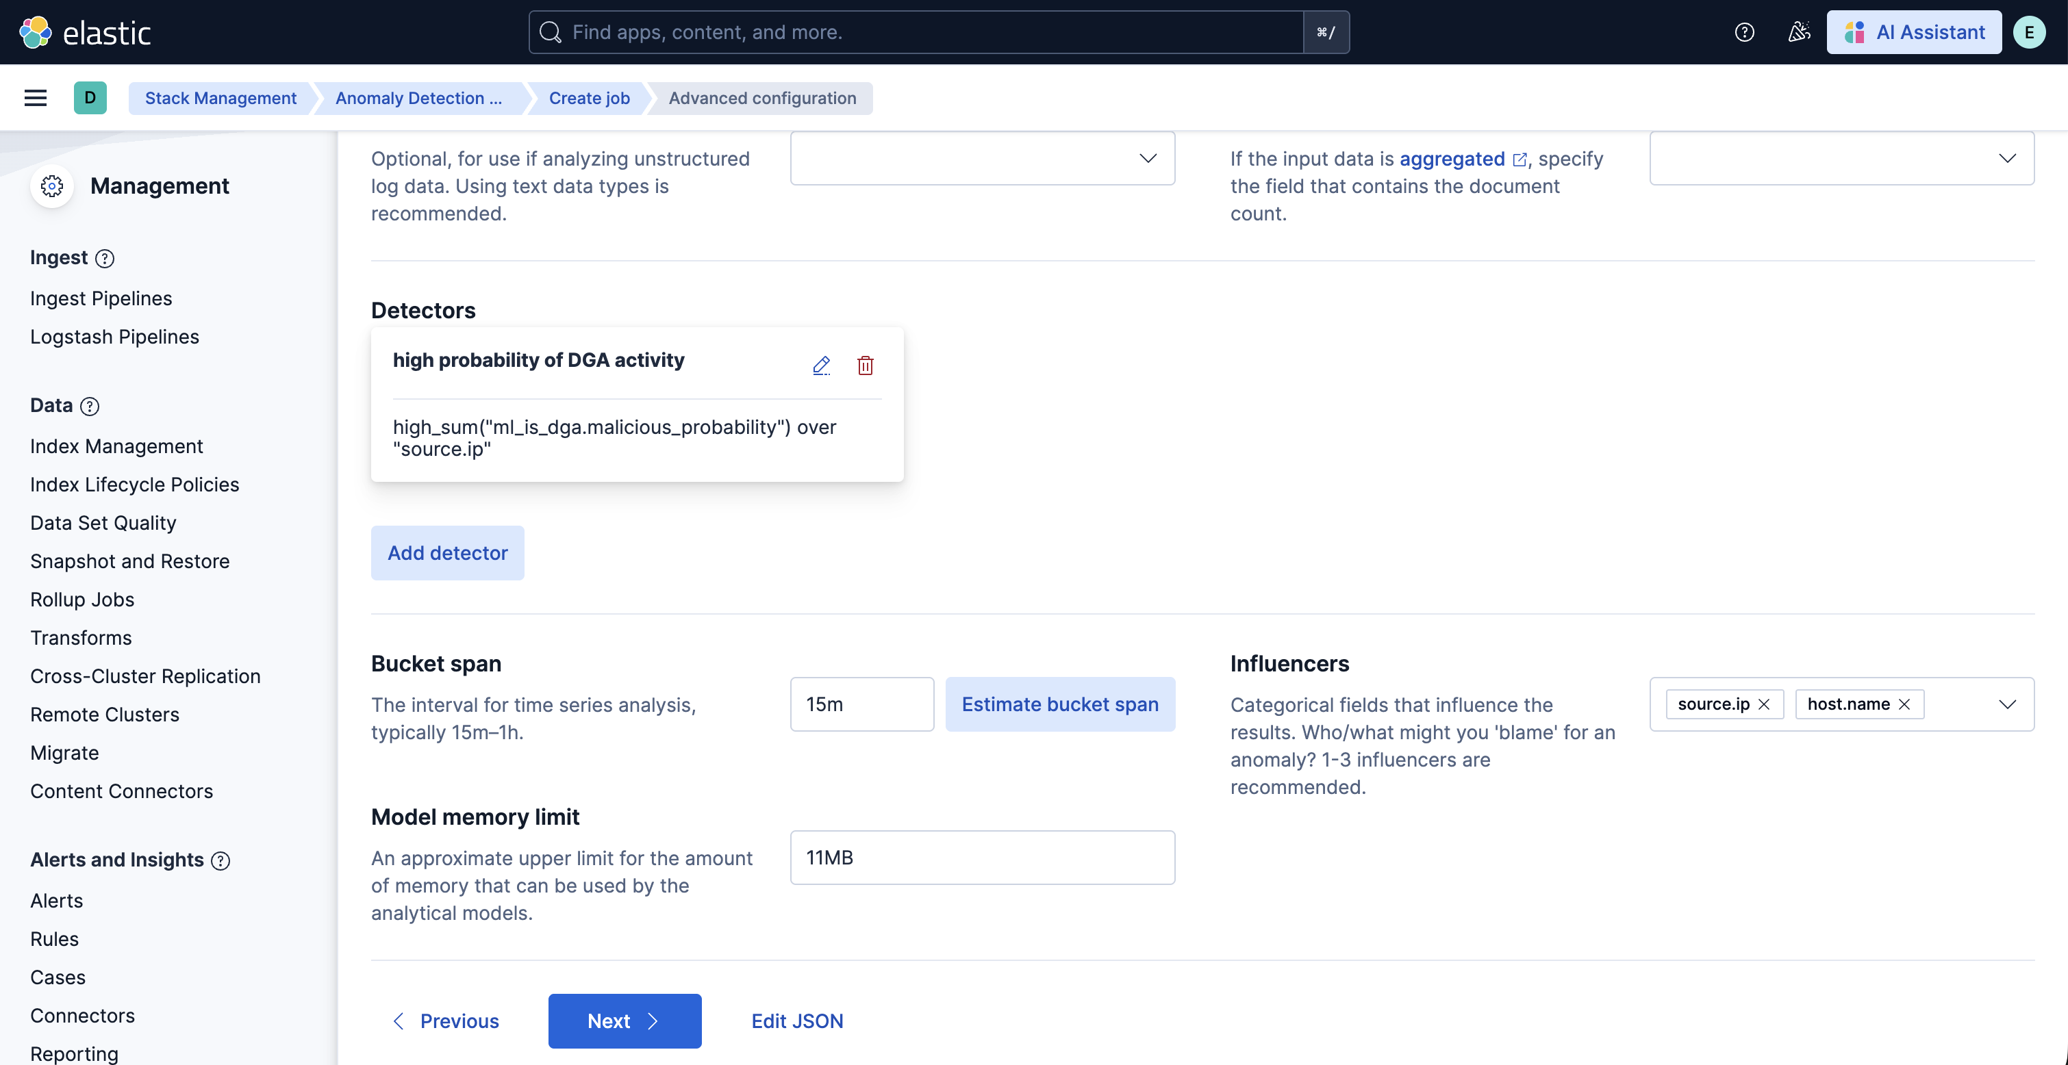Click the bucket span input field
2068x1065 pixels.
[x=861, y=704]
